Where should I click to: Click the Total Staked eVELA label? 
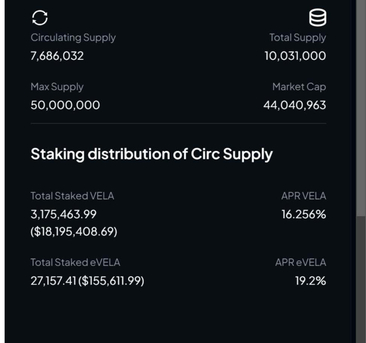[75, 263]
